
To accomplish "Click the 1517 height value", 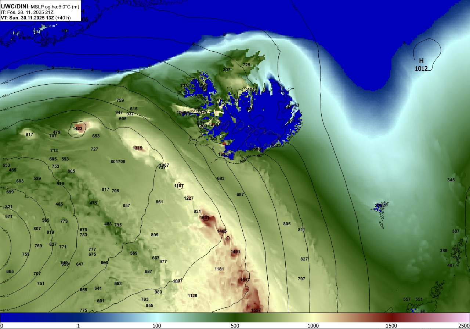I will pyautogui.click(x=245, y=280).
